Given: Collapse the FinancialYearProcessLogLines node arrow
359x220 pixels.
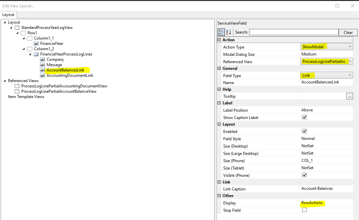Looking at the screenshot, I should point(30,54).
